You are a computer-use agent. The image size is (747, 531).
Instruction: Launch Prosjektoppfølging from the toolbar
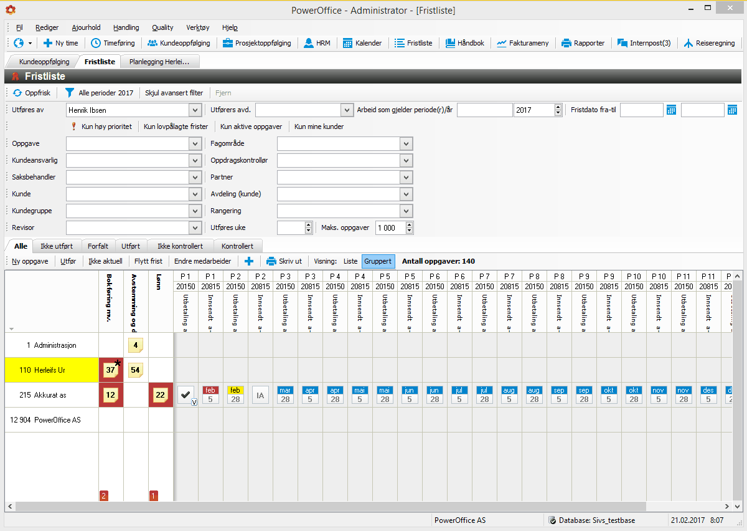coord(257,43)
